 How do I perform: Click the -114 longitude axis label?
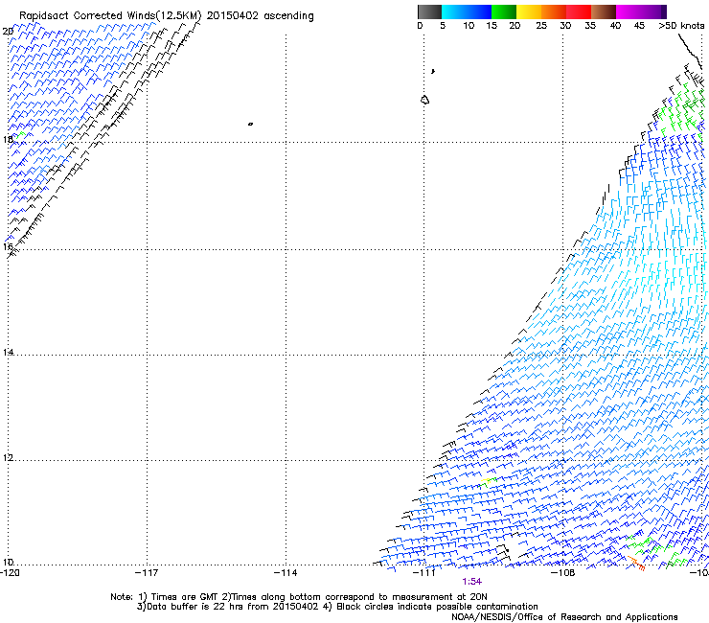[x=286, y=573]
